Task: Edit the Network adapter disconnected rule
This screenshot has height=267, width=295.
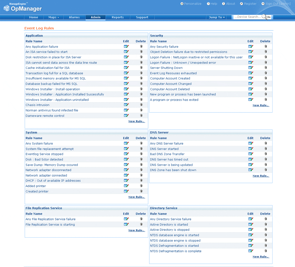Action: point(126,170)
